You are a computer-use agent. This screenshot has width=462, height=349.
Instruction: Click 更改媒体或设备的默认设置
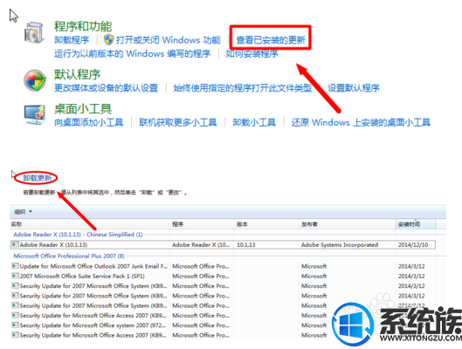click(x=106, y=88)
